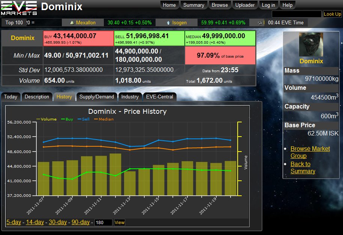This screenshot has height=235, width=343.
Task: Click the Top 100 ticker label
Action: click(14, 23)
